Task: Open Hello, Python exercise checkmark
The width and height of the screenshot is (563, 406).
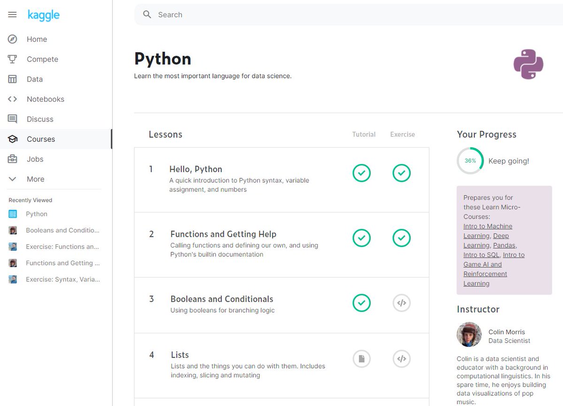Action: click(402, 173)
